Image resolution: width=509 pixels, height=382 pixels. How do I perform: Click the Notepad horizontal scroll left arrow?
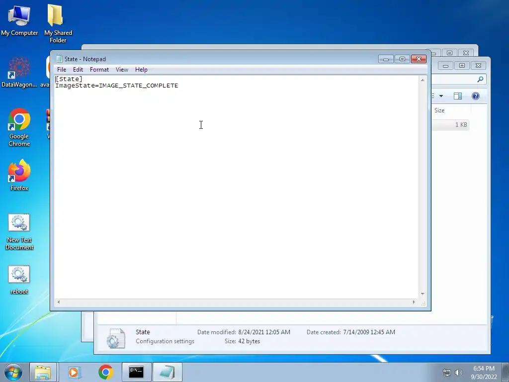(59, 302)
